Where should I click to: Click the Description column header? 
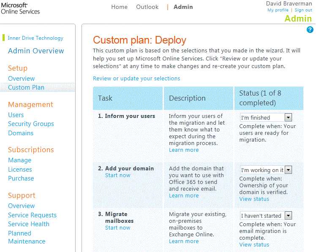tap(187, 98)
